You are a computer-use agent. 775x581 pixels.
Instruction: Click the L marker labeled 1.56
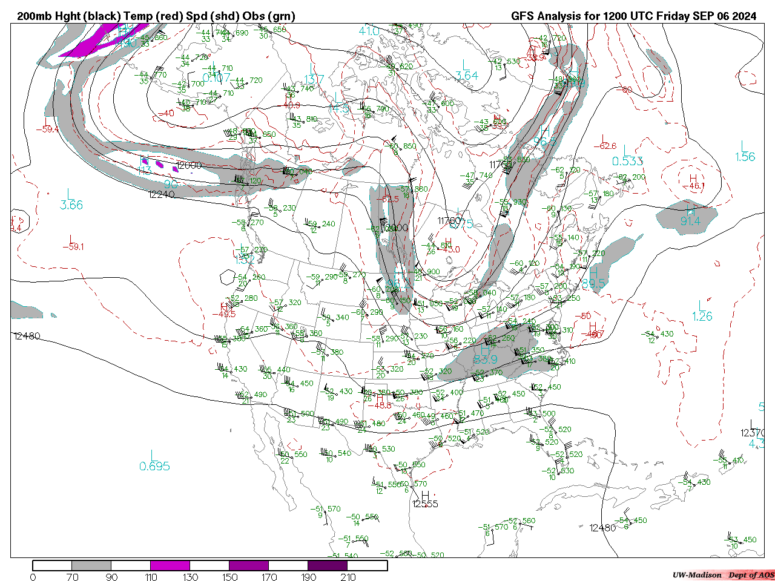click(x=744, y=145)
